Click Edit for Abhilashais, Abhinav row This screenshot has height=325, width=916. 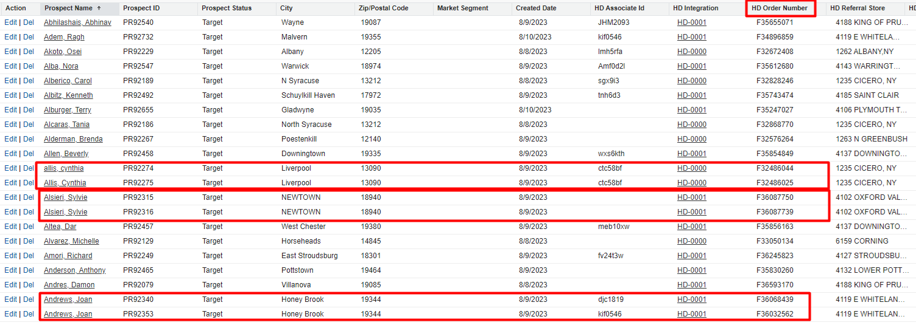pos(11,22)
